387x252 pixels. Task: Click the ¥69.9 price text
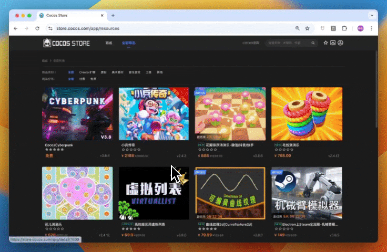[127, 235]
